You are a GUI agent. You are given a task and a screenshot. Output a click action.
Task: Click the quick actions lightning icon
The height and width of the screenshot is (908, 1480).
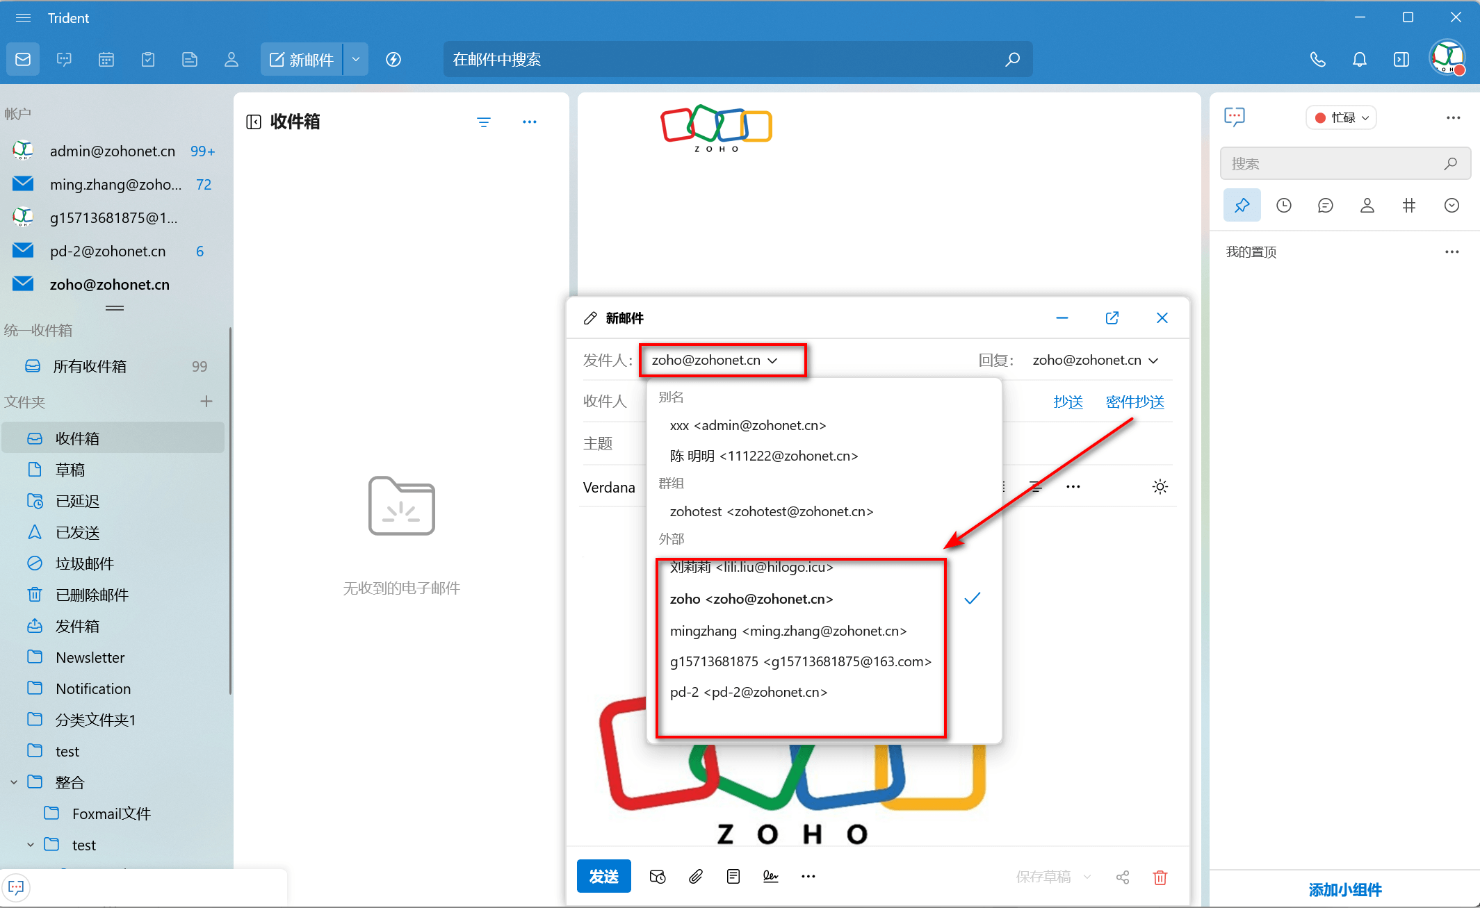click(393, 60)
